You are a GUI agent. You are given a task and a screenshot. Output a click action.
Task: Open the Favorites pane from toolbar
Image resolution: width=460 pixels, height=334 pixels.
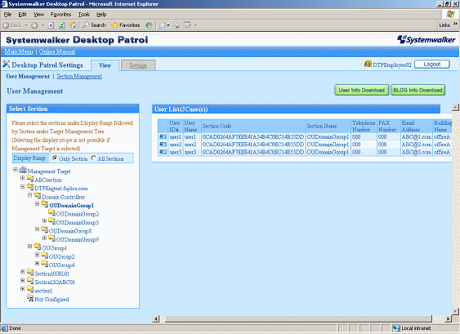tap(126, 25)
